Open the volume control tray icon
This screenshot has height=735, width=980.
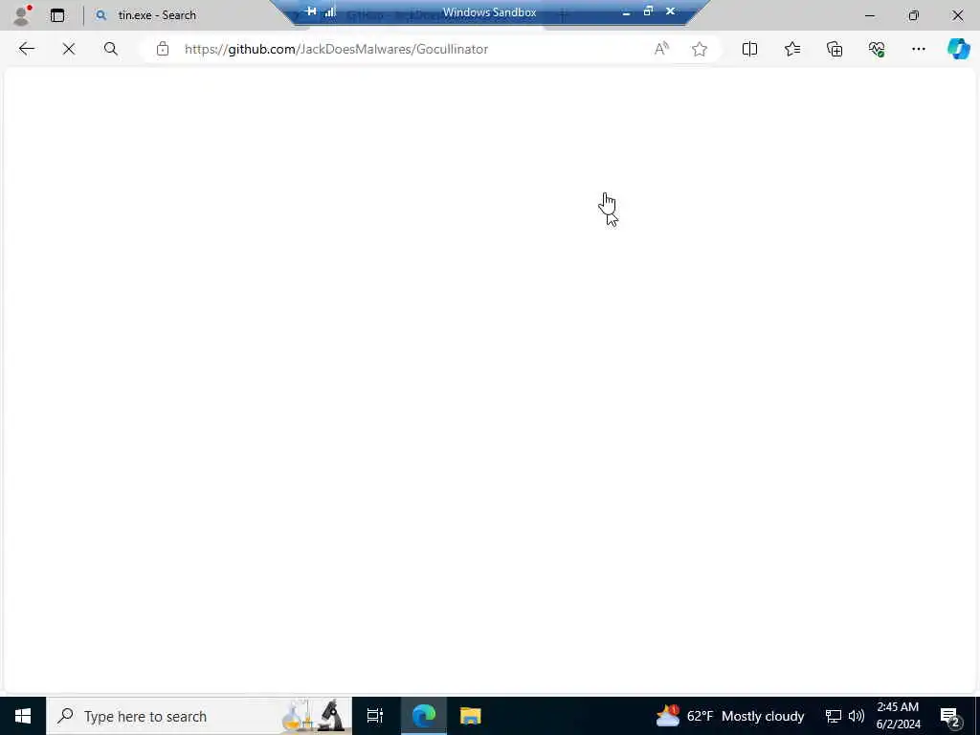[x=857, y=716]
